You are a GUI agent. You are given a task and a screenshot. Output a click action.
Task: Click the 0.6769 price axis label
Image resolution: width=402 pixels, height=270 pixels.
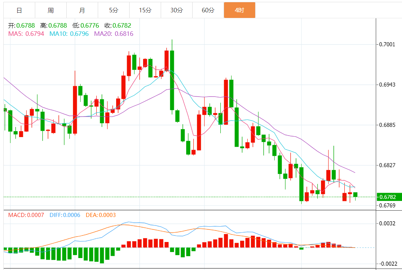click(x=387, y=205)
